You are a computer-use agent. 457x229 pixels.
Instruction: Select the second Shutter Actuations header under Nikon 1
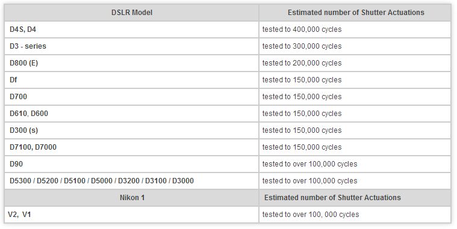point(355,198)
